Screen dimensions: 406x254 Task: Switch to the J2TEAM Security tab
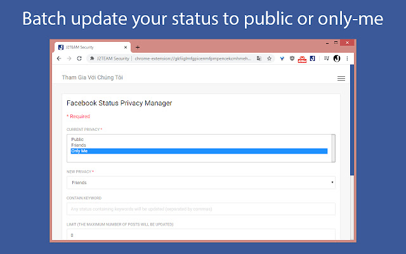coord(88,47)
